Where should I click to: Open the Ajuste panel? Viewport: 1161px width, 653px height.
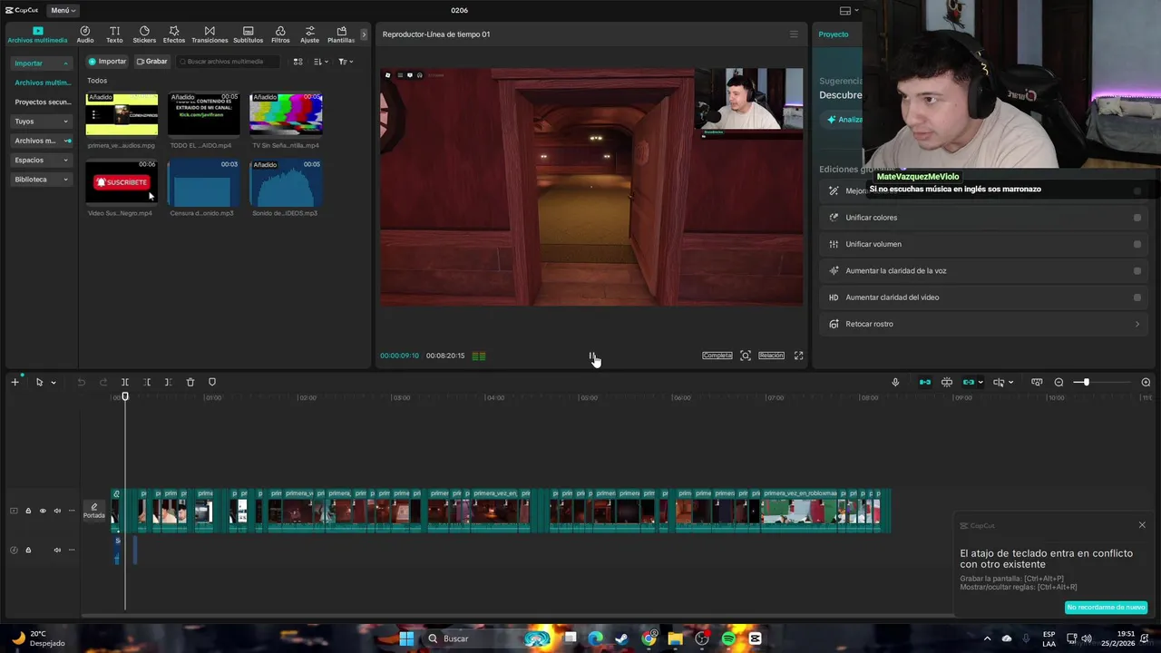(309, 34)
